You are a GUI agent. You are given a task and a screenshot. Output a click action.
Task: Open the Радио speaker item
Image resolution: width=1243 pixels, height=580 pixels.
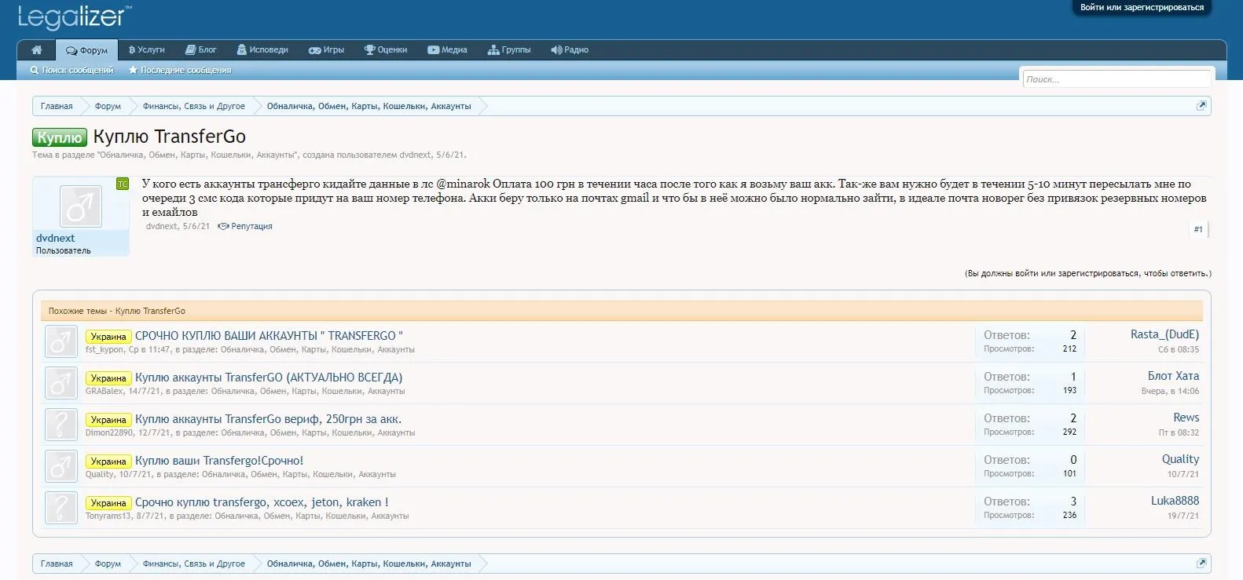pyautogui.click(x=570, y=50)
